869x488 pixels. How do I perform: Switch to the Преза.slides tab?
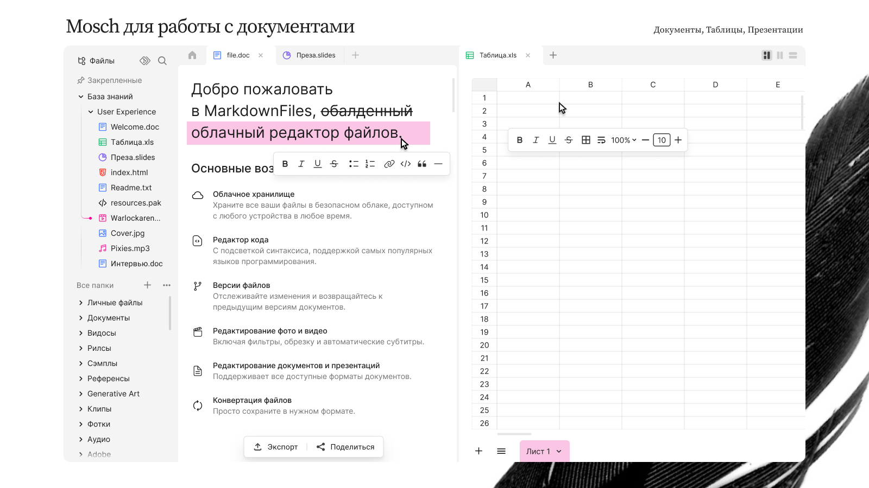[310, 55]
